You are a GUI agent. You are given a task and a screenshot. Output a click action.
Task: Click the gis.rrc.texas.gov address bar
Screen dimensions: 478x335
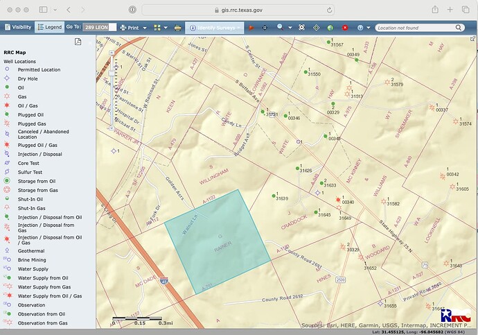click(238, 10)
